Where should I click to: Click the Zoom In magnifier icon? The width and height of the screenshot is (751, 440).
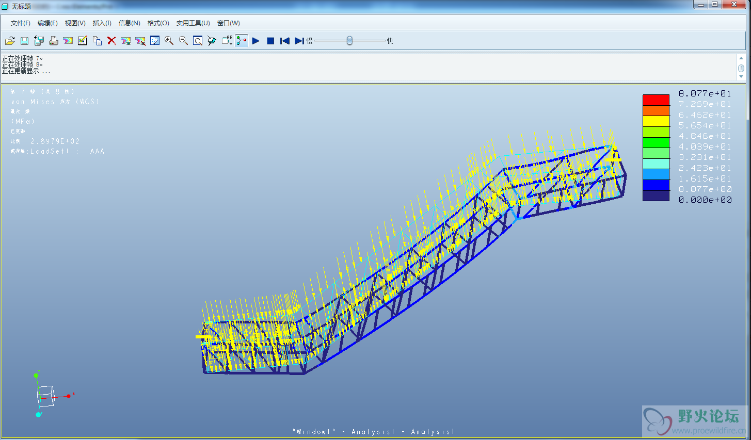[x=169, y=41]
